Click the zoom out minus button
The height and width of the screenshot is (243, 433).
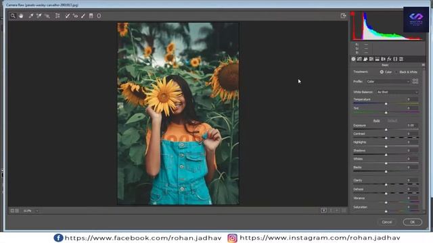pos(12,211)
